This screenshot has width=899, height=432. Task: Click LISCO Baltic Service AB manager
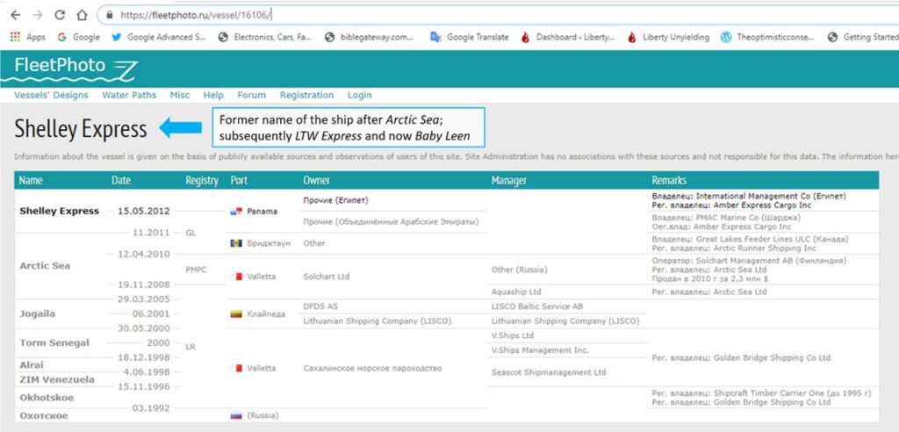(537, 307)
